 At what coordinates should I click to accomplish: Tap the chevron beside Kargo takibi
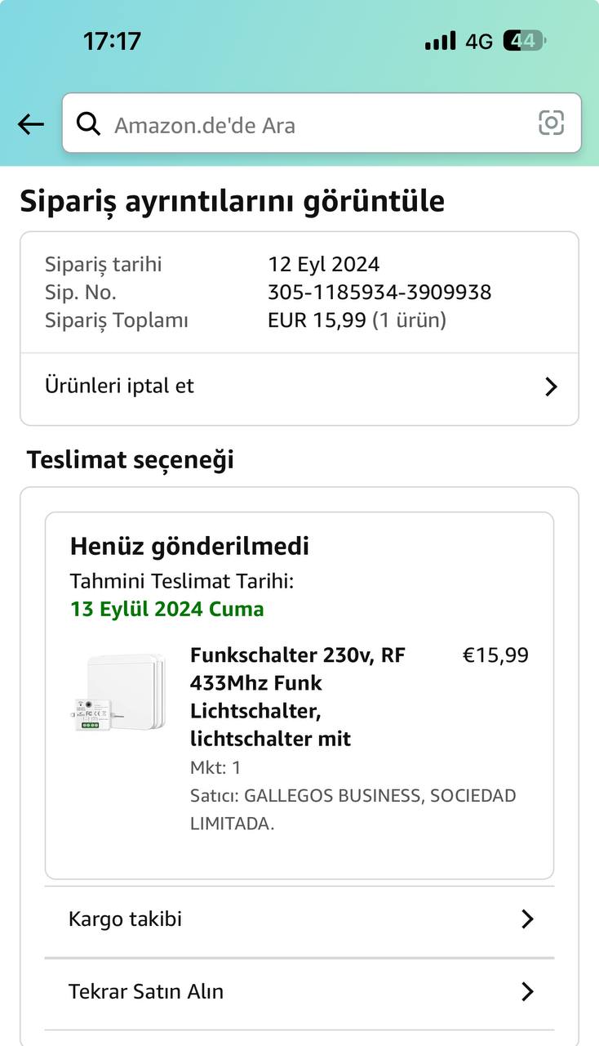tap(527, 919)
